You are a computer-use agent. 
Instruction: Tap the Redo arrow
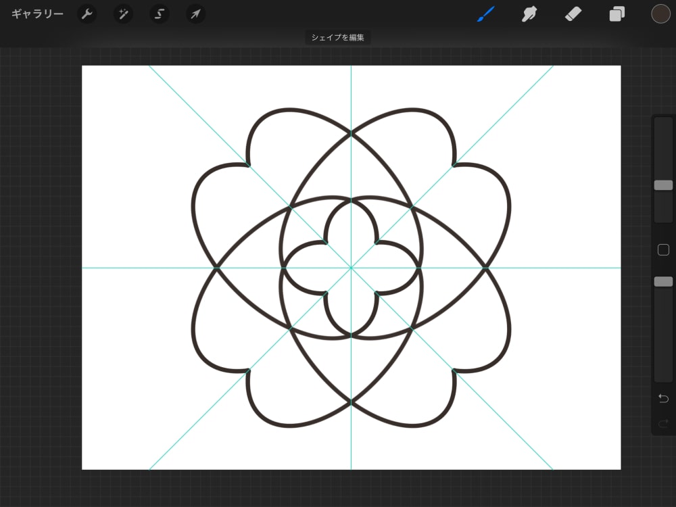pyautogui.click(x=662, y=424)
